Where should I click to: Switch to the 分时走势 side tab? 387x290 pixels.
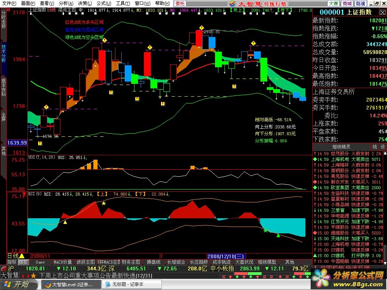coord(3,20)
